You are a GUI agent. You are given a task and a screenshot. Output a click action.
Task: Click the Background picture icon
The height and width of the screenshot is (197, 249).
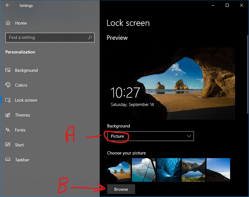[8, 70]
